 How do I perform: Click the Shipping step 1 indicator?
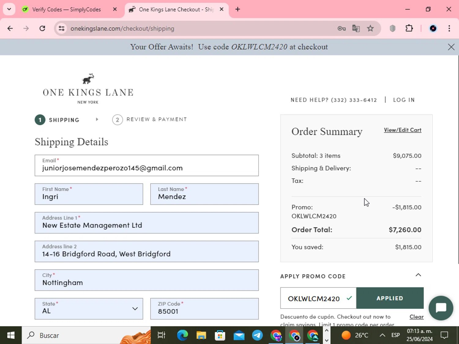point(57,120)
